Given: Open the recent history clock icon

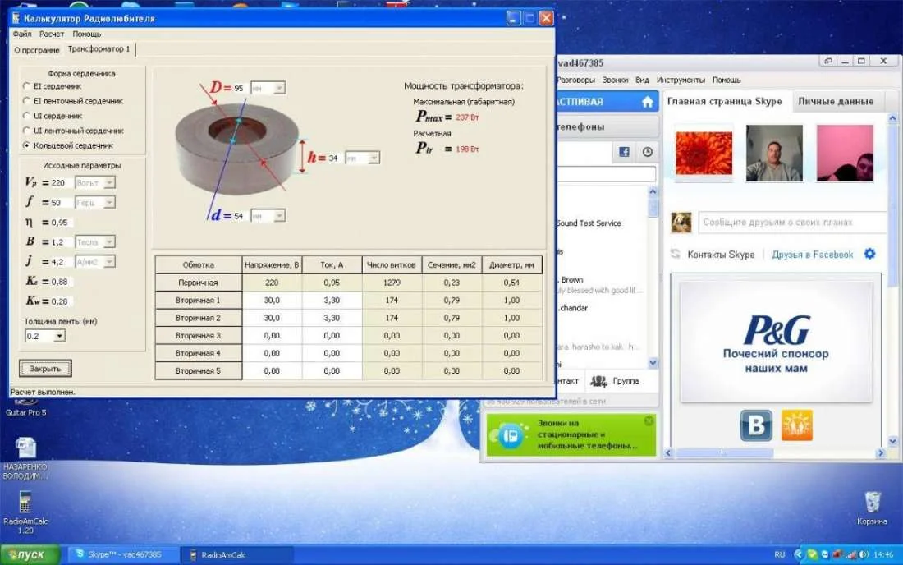Looking at the screenshot, I should pos(648,152).
